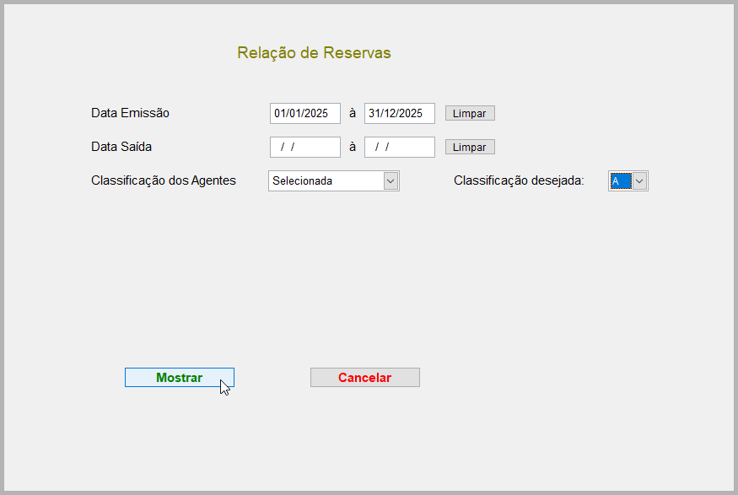Select the end date field with 31/12/2025

click(x=399, y=112)
